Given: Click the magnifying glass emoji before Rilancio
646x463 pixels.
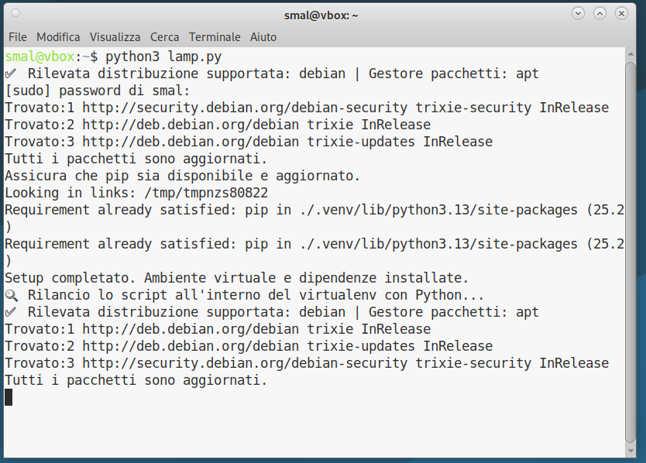Looking at the screenshot, I should click(11, 295).
